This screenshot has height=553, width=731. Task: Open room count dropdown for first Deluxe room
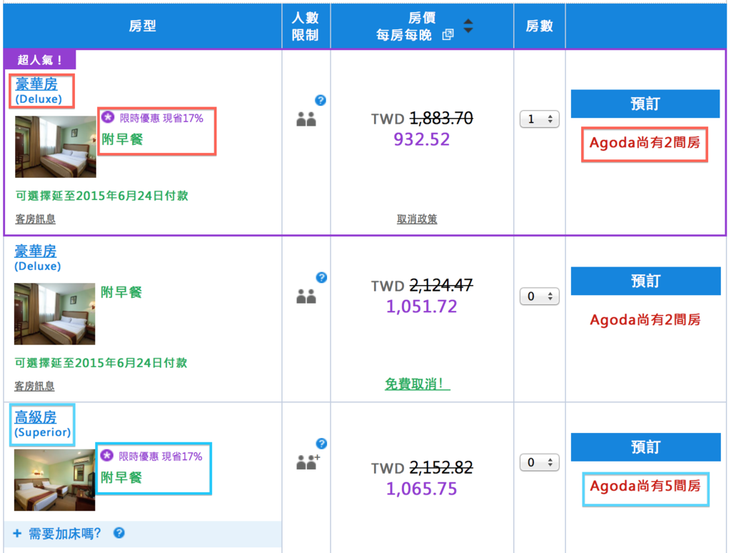[x=539, y=119]
